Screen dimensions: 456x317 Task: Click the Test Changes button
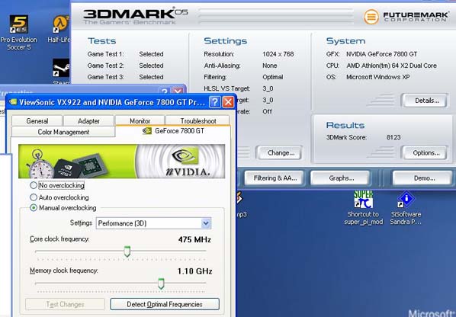pos(65,304)
